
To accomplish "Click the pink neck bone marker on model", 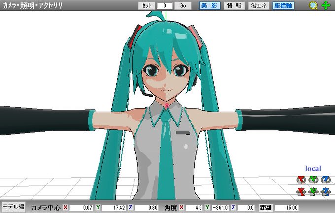I will pyautogui.click(x=167, y=106).
